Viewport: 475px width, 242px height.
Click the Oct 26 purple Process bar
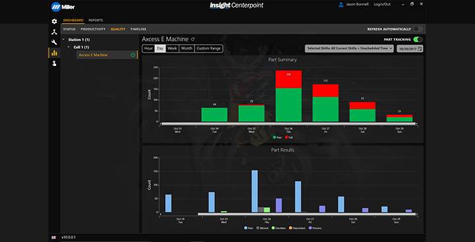pos(278,205)
